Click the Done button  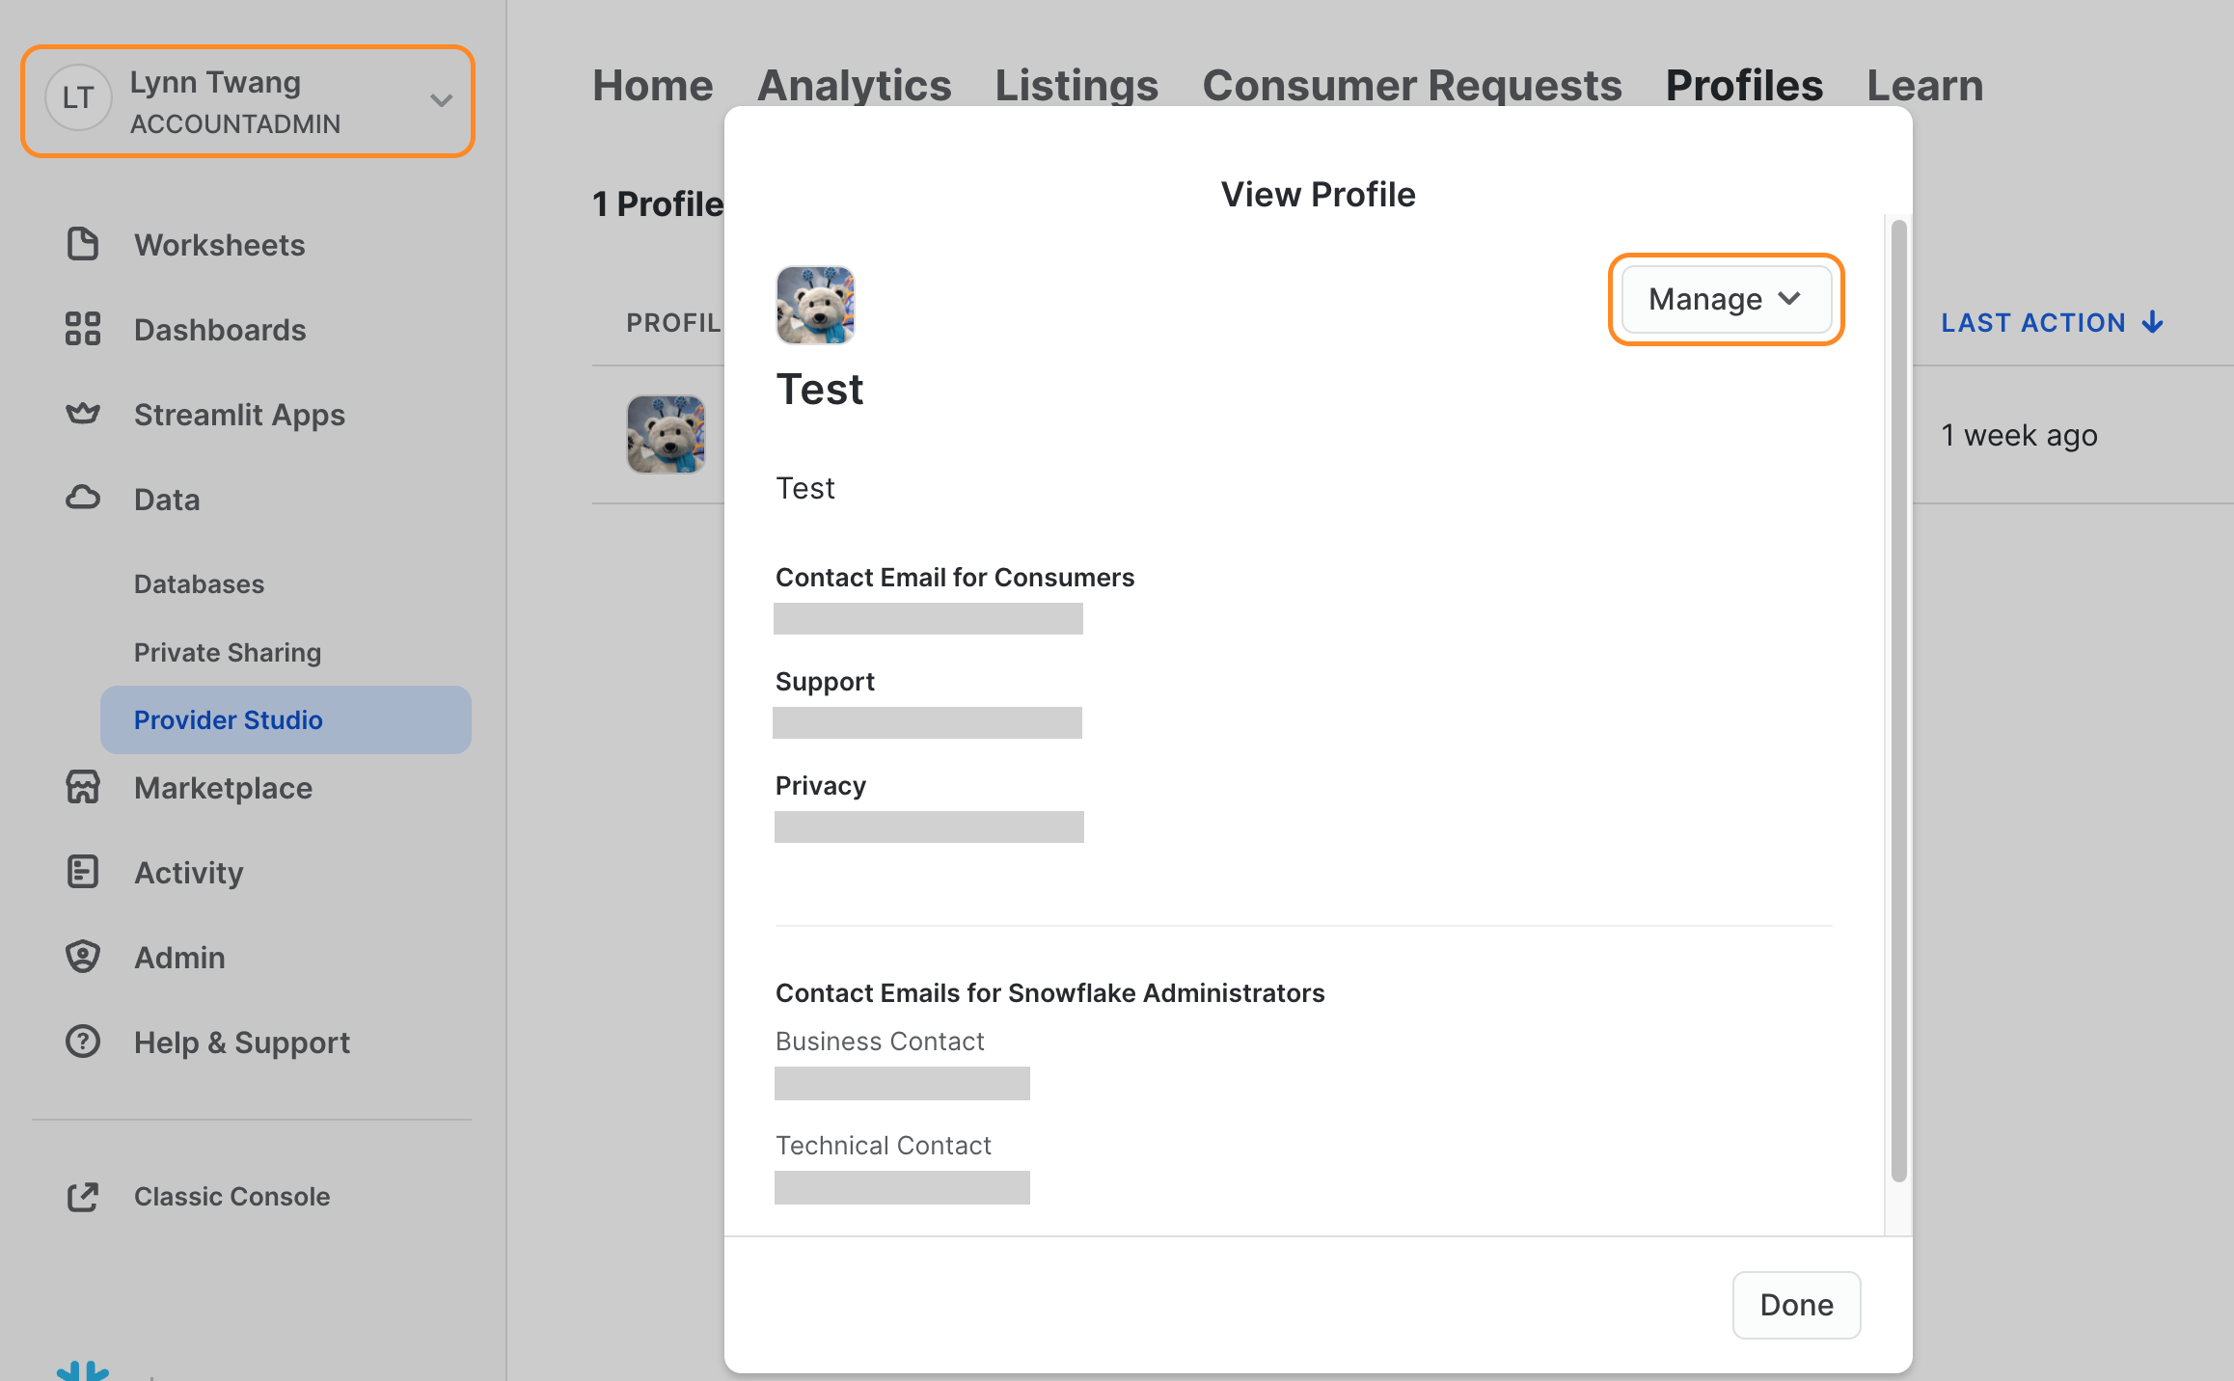coord(1795,1305)
